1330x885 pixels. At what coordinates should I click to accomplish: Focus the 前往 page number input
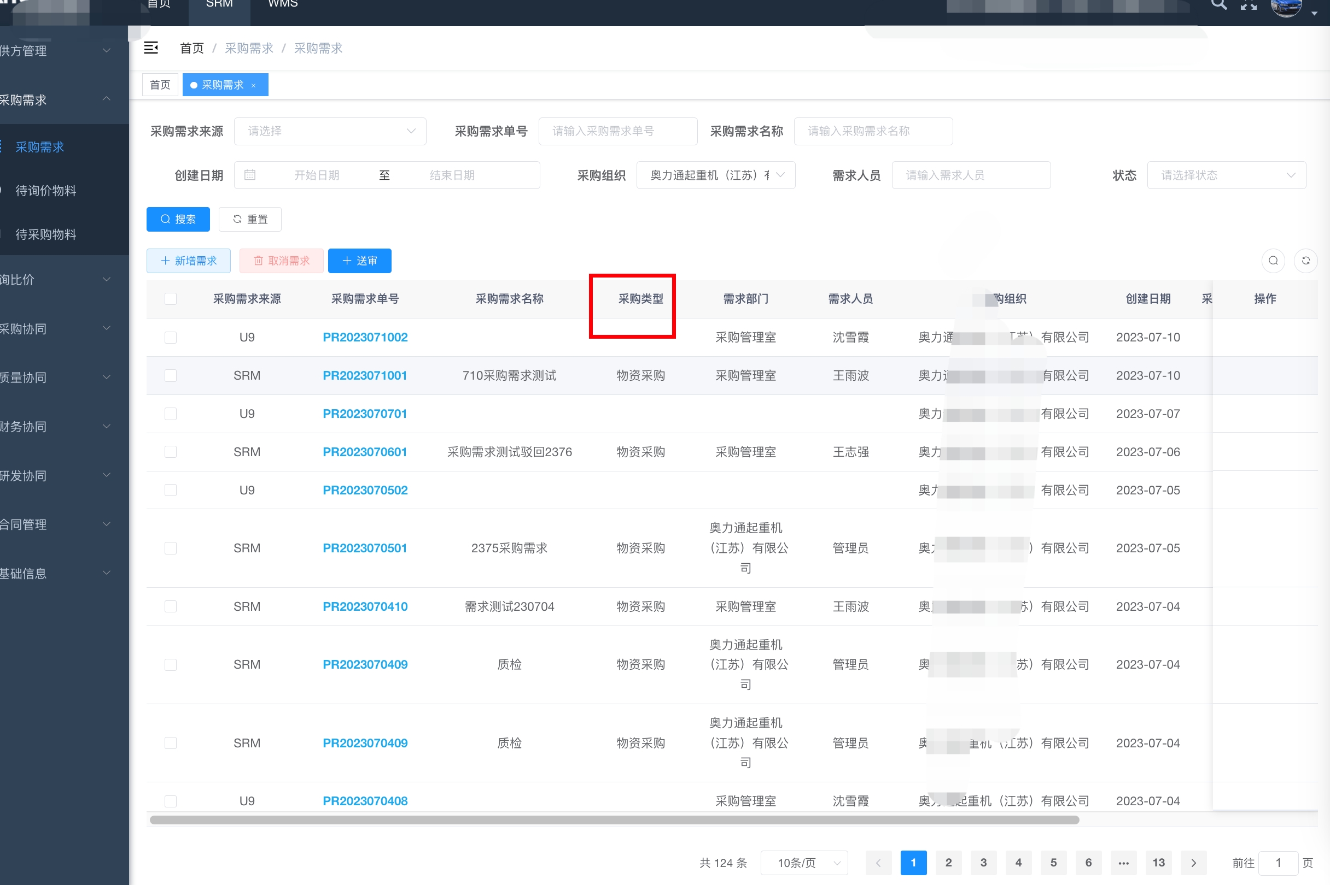coord(1278,863)
